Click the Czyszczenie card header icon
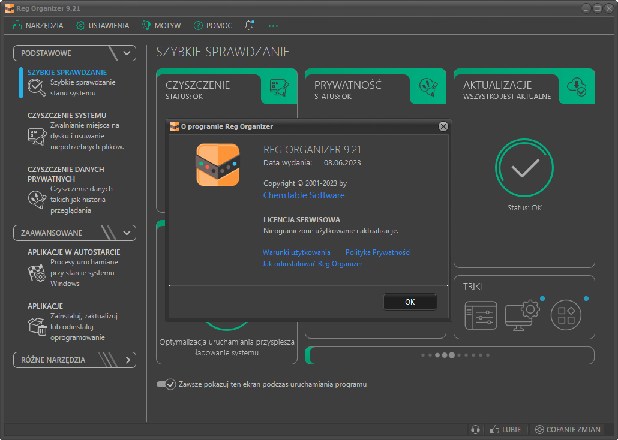This screenshot has width=618, height=440. point(279,88)
